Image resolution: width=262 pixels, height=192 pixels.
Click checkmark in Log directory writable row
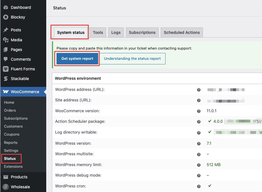point(210,132)
